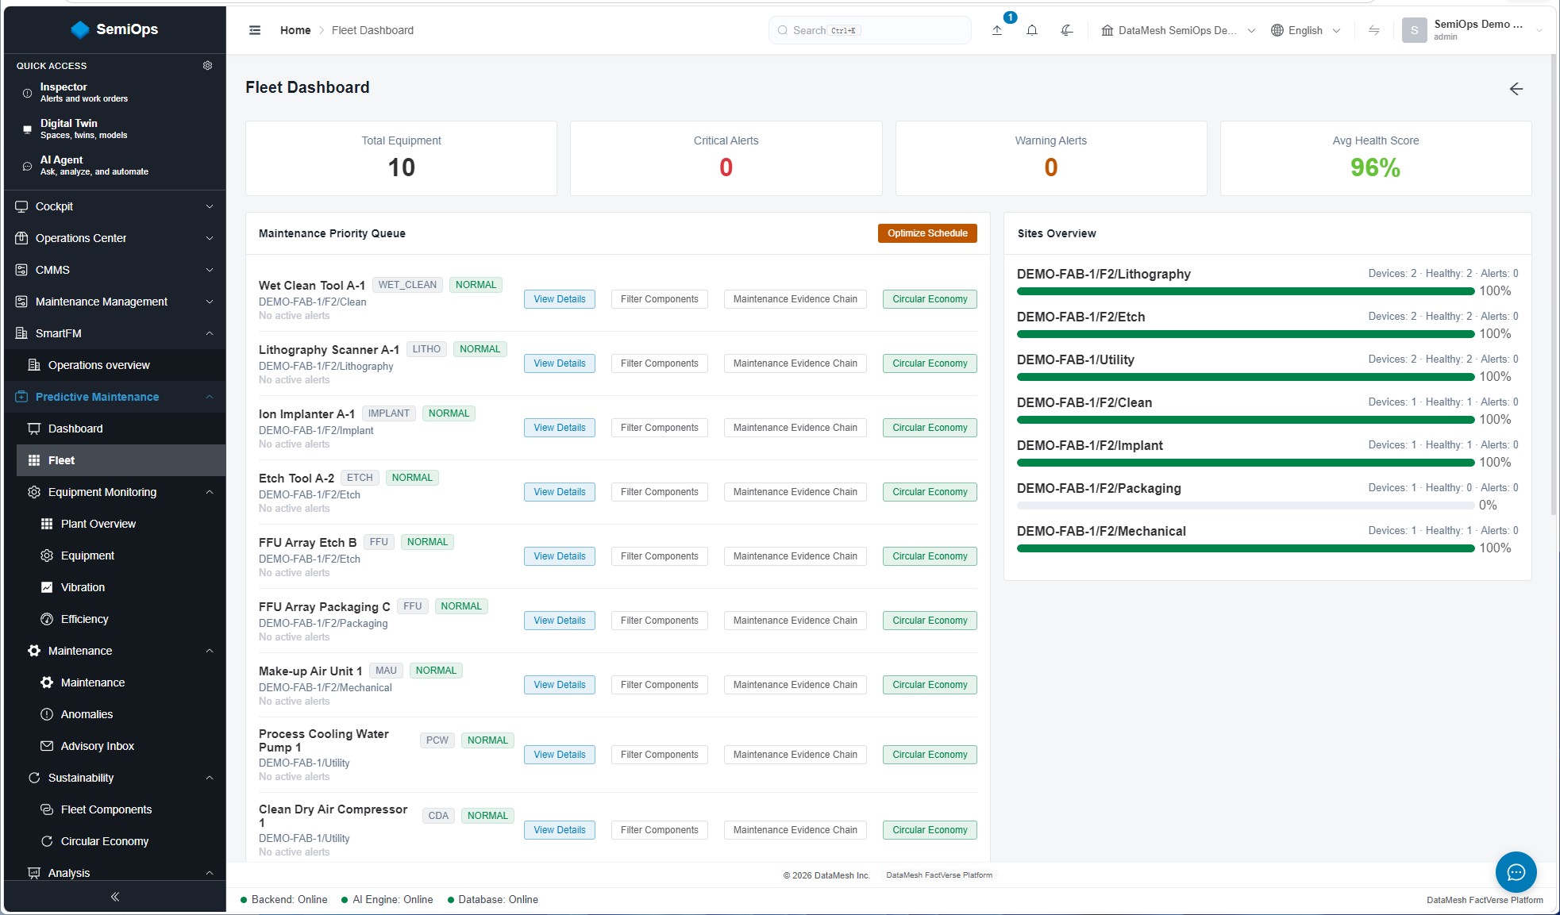Open the DataMesh SemiOps tenant dropdown
1560x915 pixels.
(1178, 30)
